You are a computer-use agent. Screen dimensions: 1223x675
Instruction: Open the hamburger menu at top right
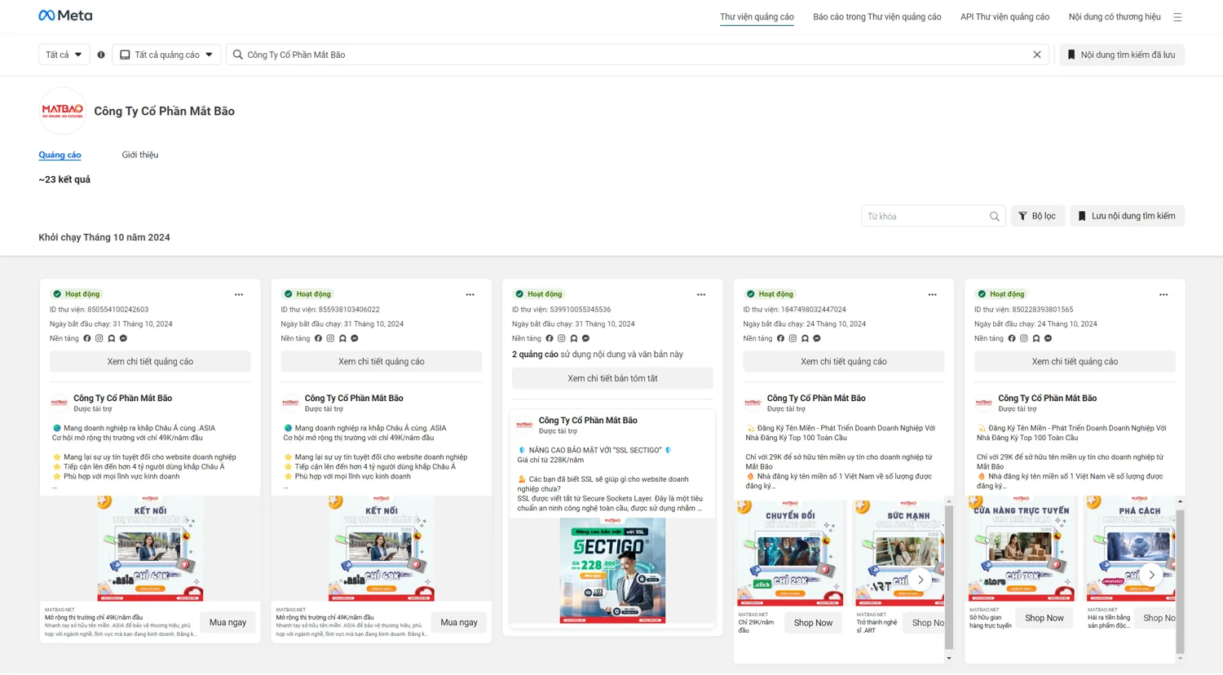(x=1177, y=16)
